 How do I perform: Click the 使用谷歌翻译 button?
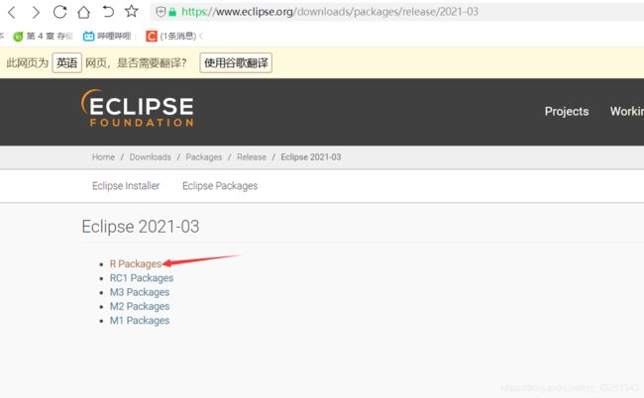236,62
